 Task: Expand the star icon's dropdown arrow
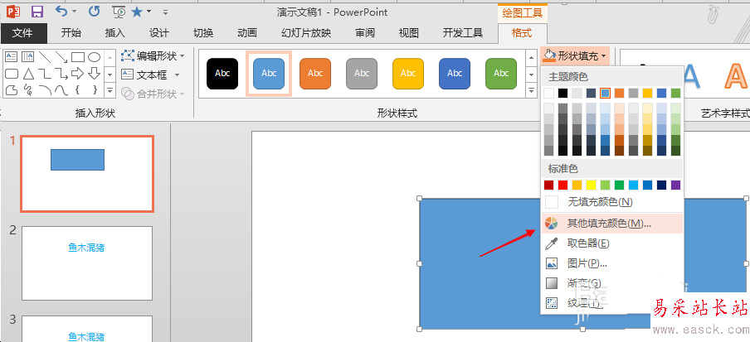(149, 12)
